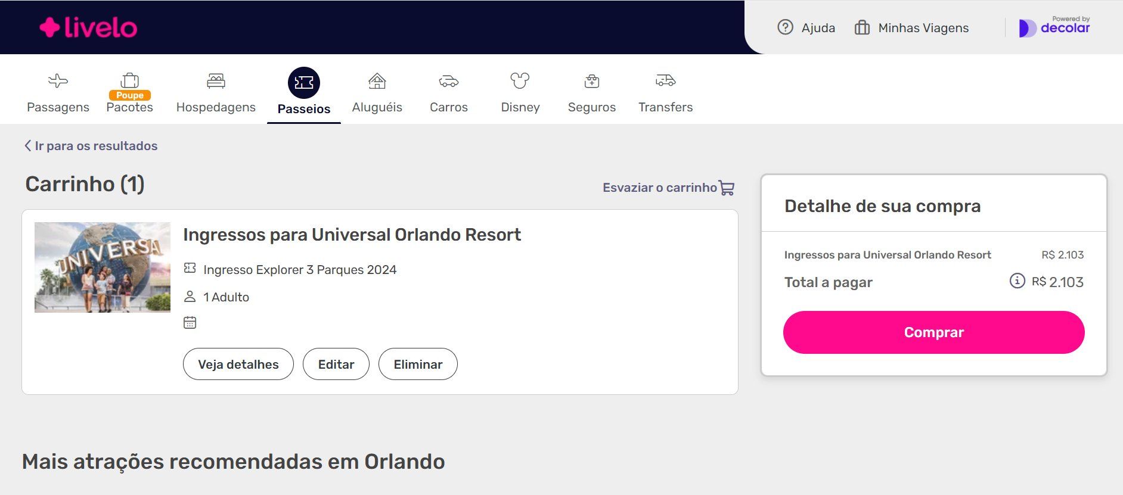Screen dimensions: 1123x495
Task: Follow Ir para os resultados link
Action: coord(96,146)
